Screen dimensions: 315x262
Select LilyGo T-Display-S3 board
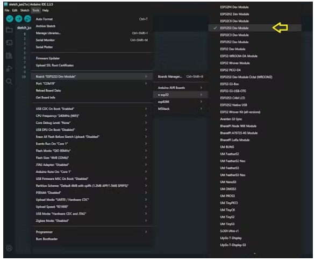point(255,245)
